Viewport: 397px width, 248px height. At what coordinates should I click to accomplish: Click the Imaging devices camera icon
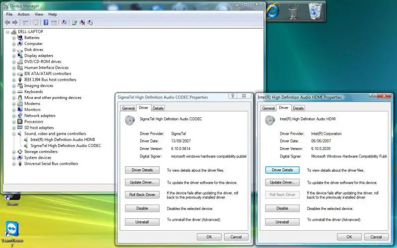[x=20, y=86]
